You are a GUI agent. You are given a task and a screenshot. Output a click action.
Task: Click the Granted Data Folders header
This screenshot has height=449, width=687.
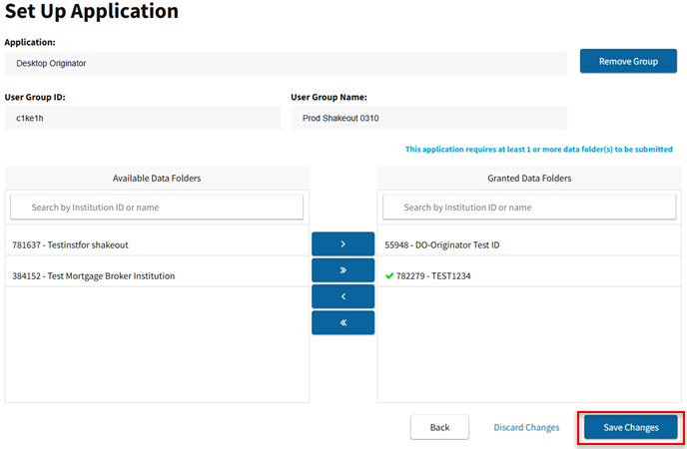[x=529, y=179]
